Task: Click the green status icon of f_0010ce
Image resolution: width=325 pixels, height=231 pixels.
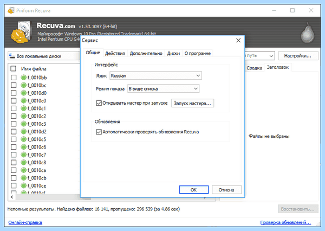Action: (23, 185)
